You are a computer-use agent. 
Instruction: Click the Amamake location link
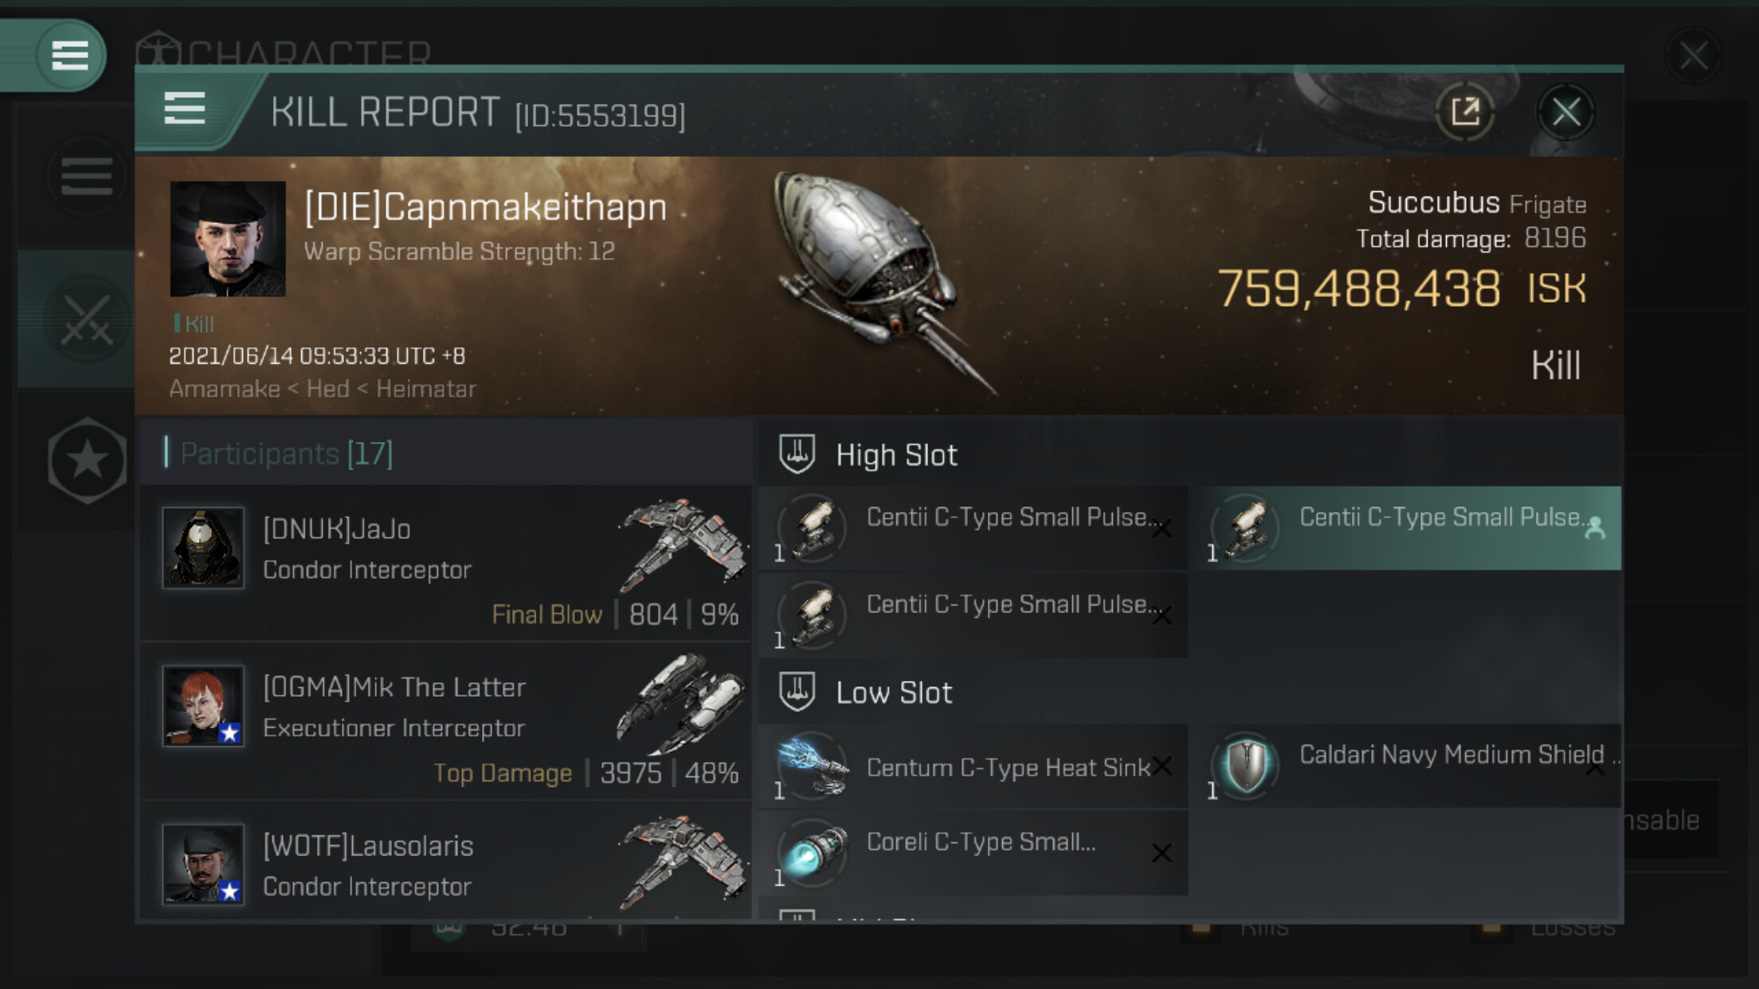[x=224, y=389]
